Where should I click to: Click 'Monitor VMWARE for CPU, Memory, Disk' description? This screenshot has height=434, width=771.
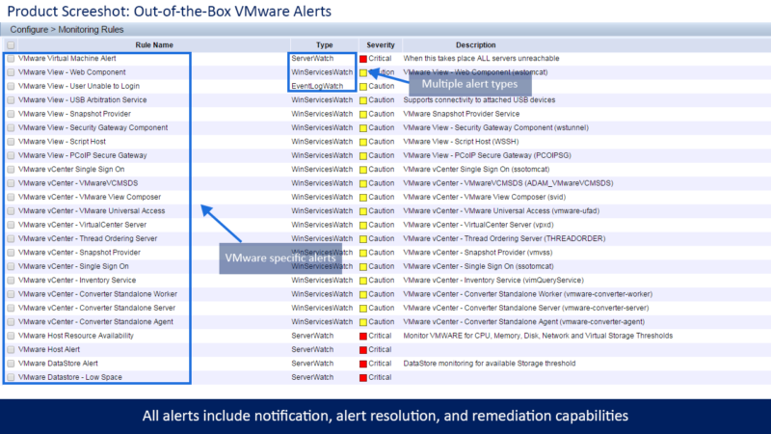click(x=538, y=336)
